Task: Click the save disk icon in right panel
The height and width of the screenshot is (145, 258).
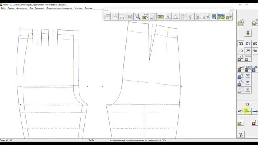Action: 255,23
